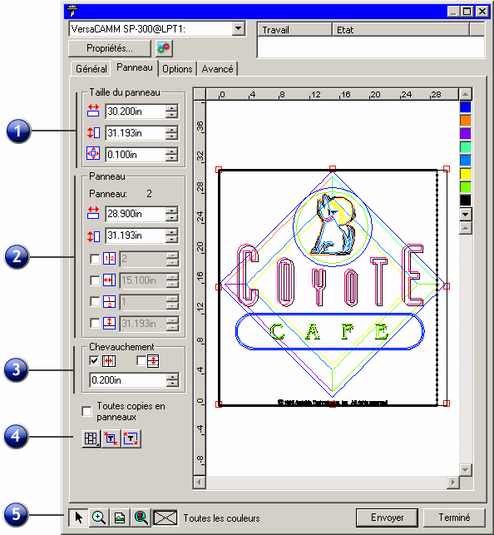The image size is (494, 535).
Task: Switch to the Options tab
Action: (177, 69)
